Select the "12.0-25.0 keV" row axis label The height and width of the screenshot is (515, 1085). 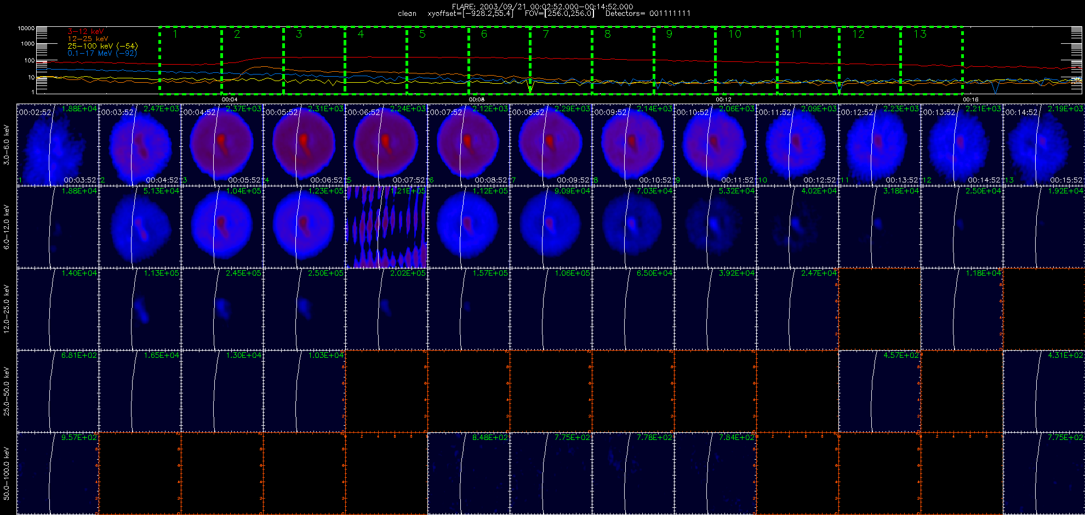[7, 309]
